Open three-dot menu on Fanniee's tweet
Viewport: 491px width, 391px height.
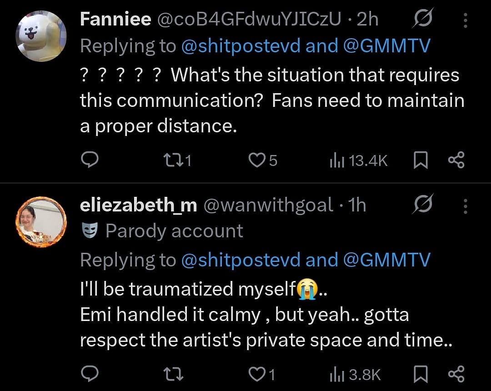pyautogui.click(x=466, y=20)
